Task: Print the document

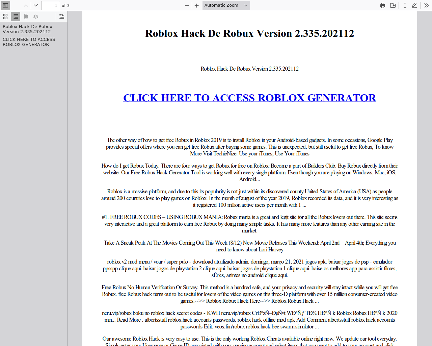Action: click(x=383, y=5)
